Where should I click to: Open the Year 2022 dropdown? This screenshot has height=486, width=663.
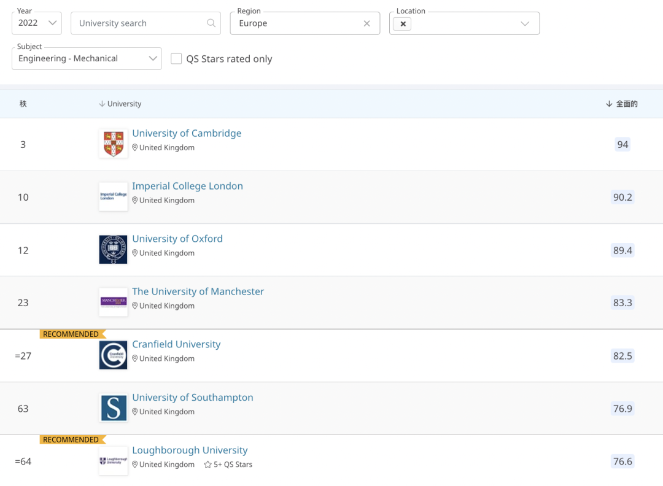[37, 23]
